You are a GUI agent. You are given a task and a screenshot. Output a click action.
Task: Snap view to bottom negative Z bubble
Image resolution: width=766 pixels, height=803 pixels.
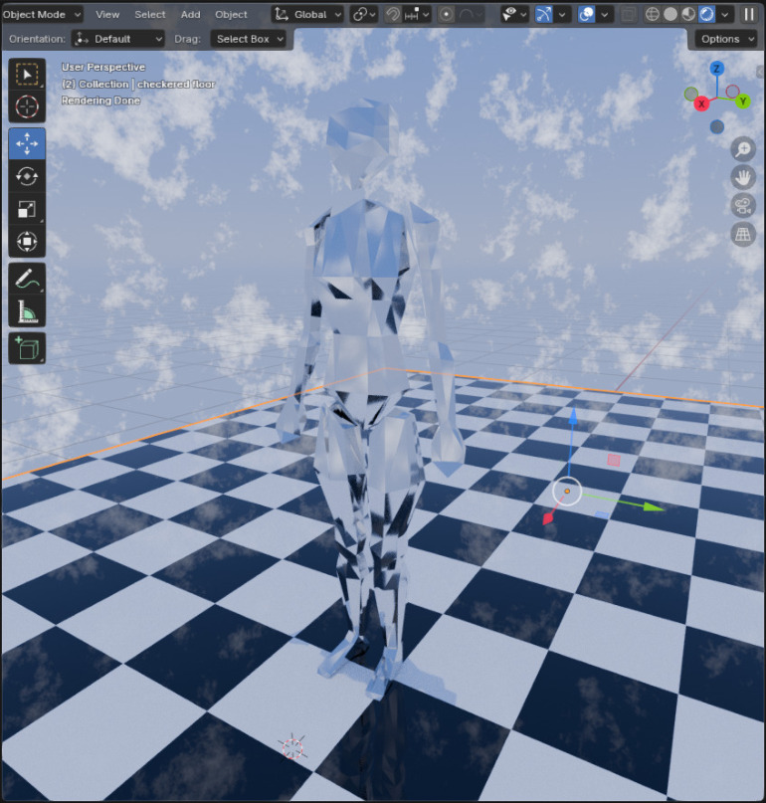click(717, 126)
